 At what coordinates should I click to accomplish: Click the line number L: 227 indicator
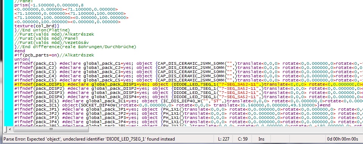coord(224,139)
